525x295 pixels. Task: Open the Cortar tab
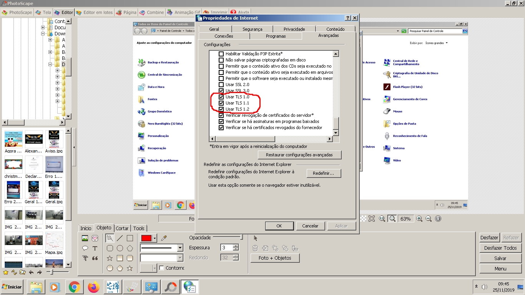pyautogui.click(x=122, y=228)
